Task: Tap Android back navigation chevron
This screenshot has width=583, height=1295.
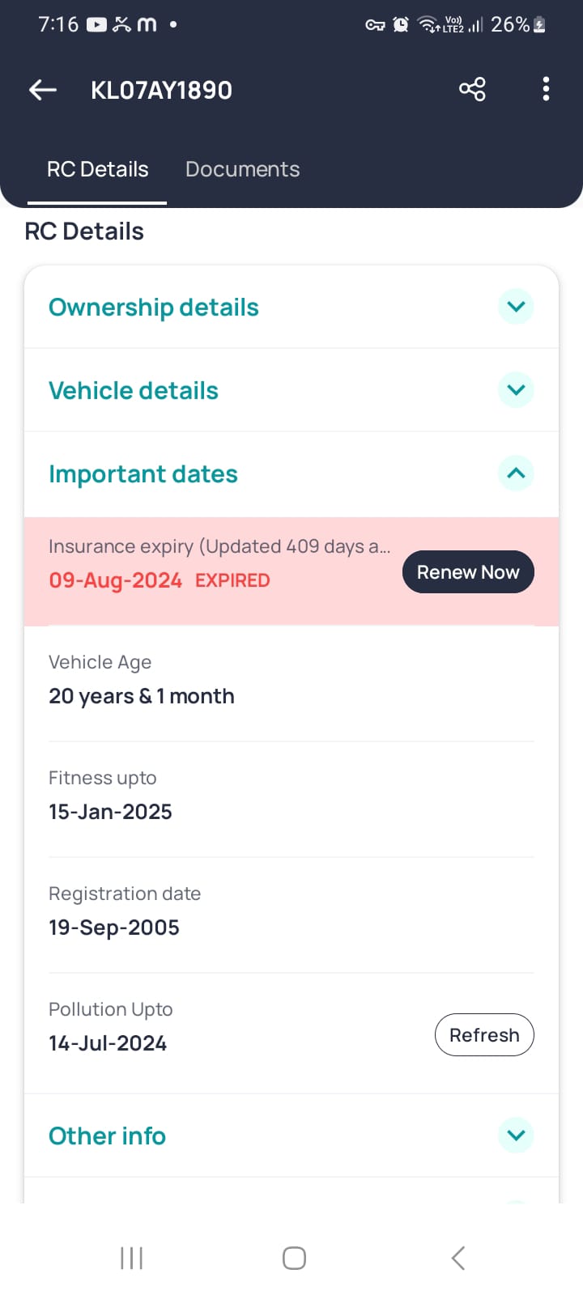Action: coord(458,1258)
